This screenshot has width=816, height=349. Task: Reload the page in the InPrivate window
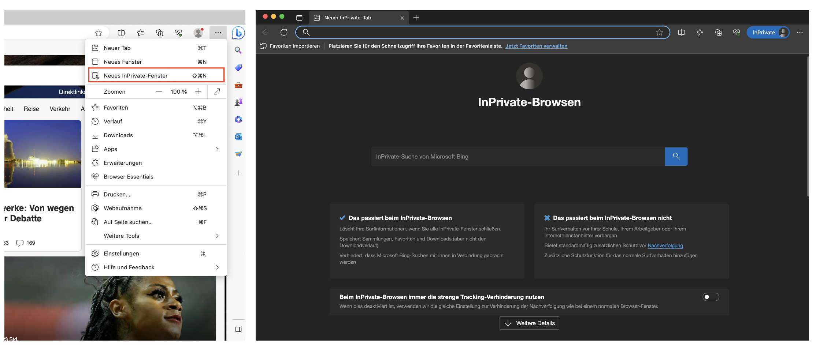[284, 32]
